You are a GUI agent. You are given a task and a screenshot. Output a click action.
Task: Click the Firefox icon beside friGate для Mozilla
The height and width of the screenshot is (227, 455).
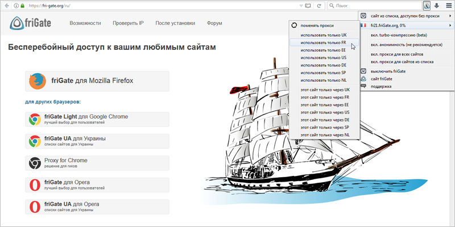(38, 81)
